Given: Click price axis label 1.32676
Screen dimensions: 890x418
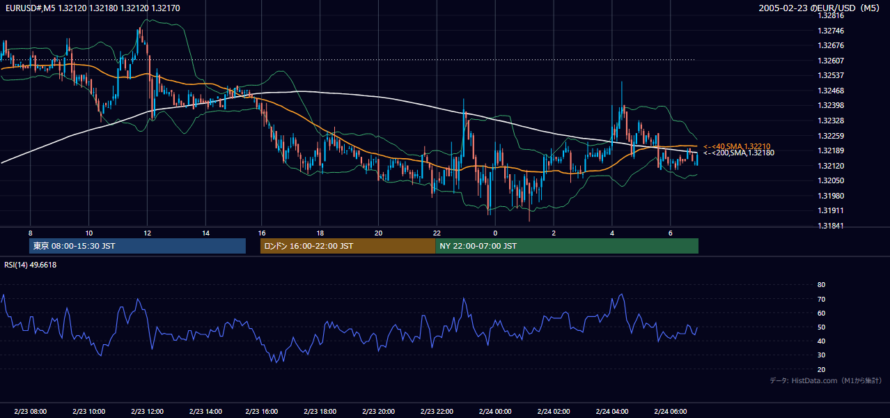Looking at the screenshot, I should [x=831, y=45].
